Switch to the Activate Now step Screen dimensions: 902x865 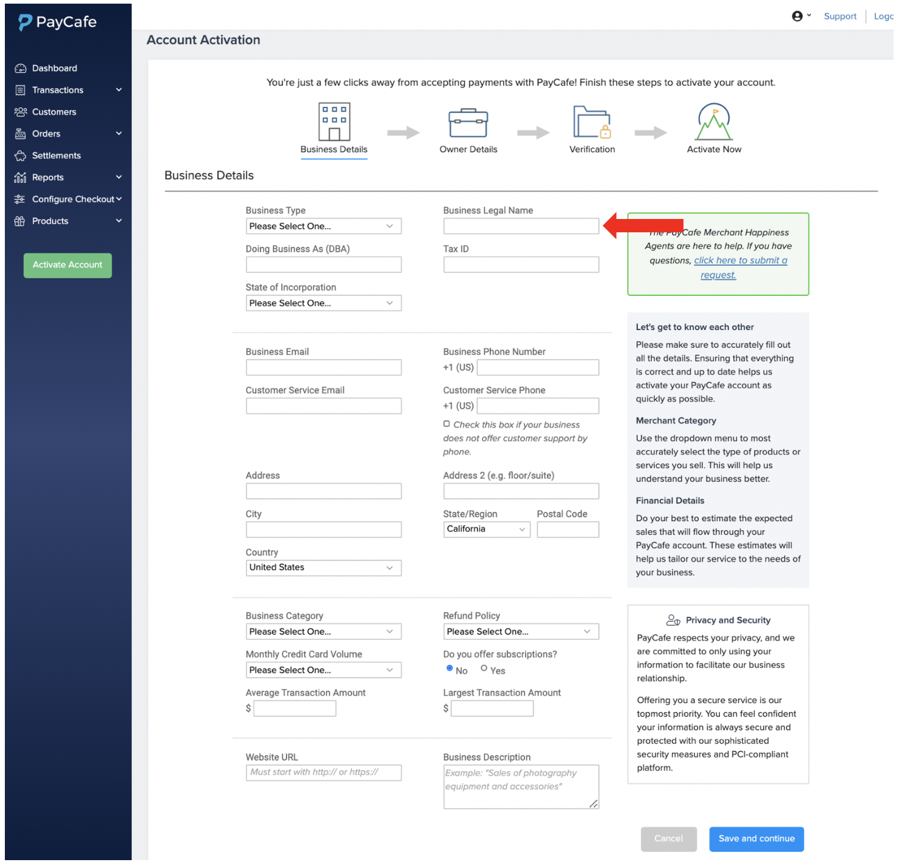coord(714,150)
